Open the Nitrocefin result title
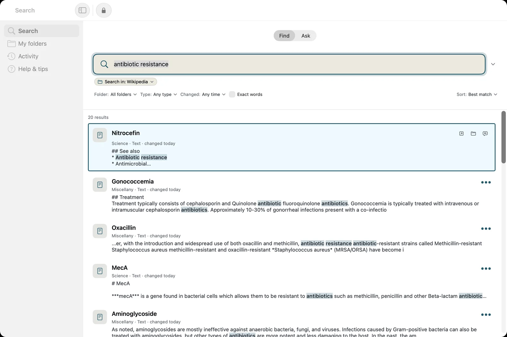 point(125,133)
